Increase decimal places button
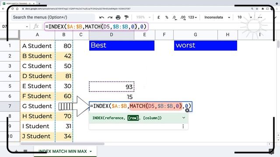Screen dimensions: 280x157 (183, 17)
